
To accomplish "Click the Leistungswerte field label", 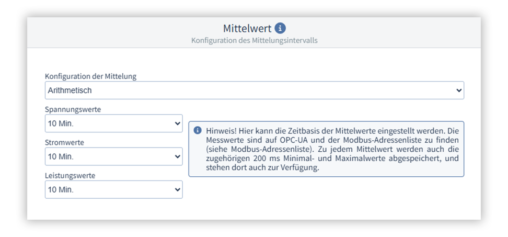I will click(x=69, y=176).
